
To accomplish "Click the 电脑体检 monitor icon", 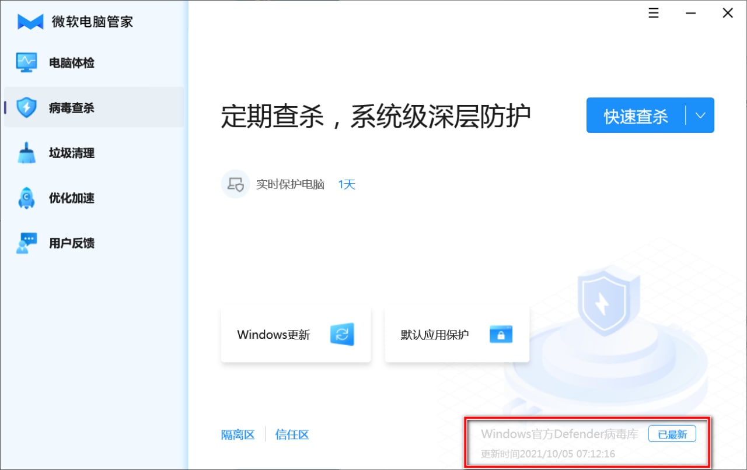I will (x=26, y=63).
